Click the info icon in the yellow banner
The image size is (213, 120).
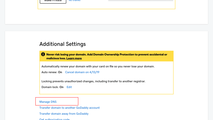pos(43,54)
